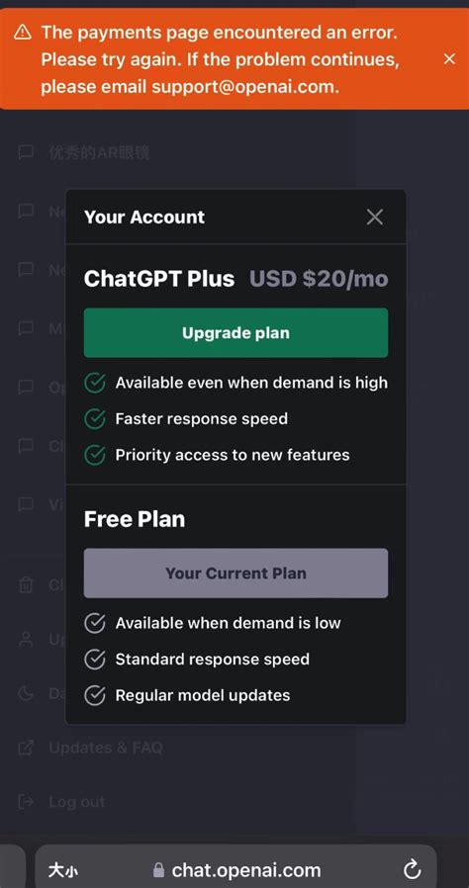Image resolution: width=469 pixels, height=888 pixels.
Task: Tap the chat.openai.com address field
Action: pos(235,869)
